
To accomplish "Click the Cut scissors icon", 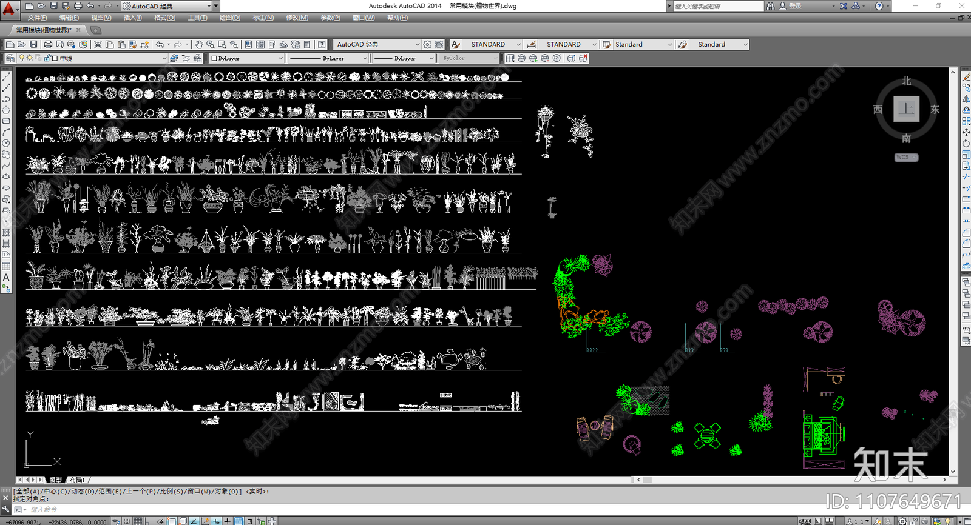I will (x=98, y=44).
